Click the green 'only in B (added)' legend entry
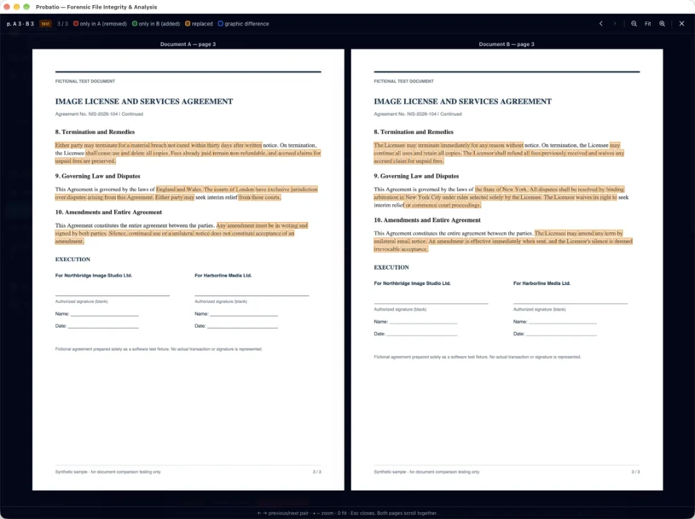 tap(156, 24)
